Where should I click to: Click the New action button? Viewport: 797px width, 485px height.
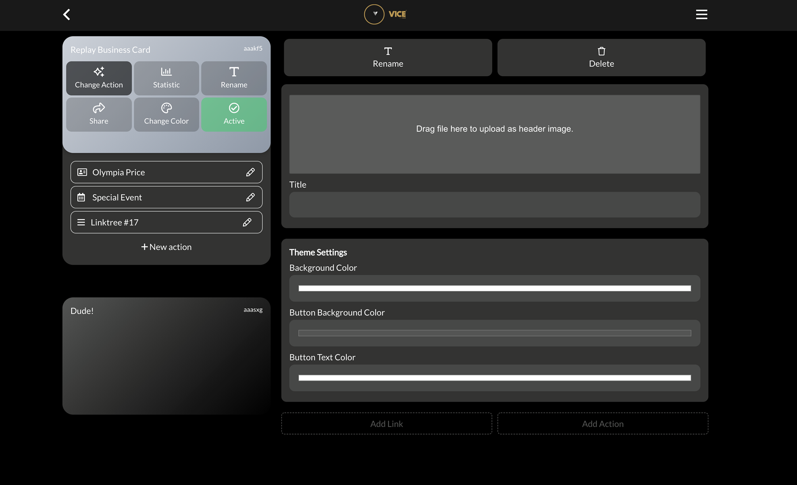166,246
